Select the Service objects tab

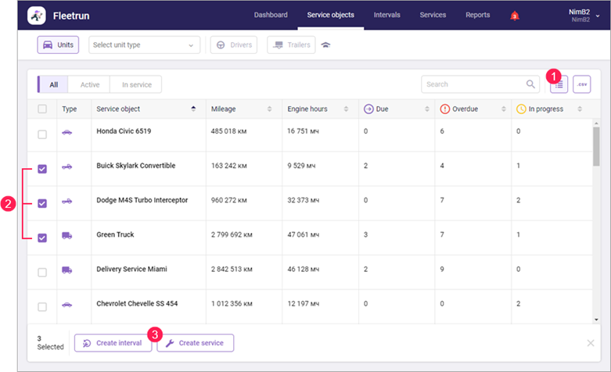pyautogui.click(x=330, y=15)
